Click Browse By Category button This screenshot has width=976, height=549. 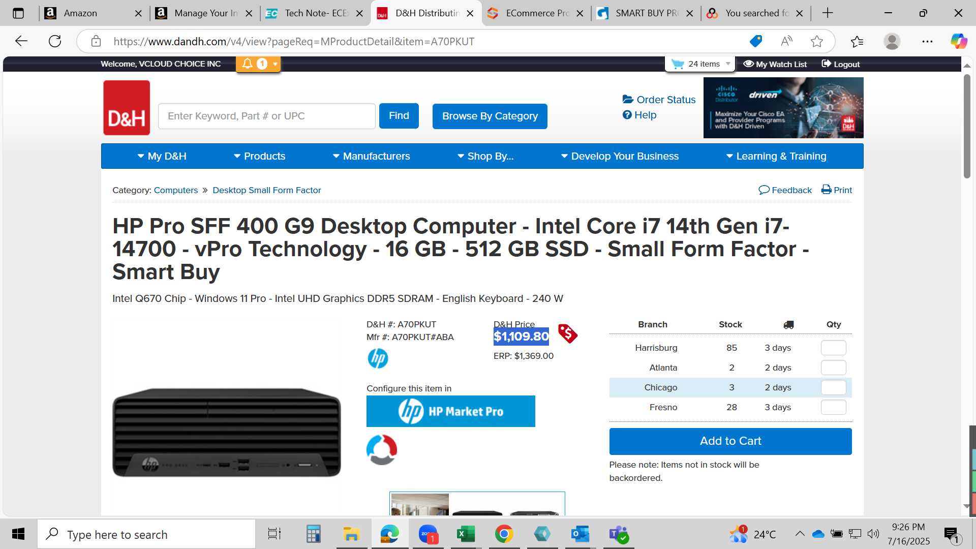pyautogui.click(x=490, y=116)
